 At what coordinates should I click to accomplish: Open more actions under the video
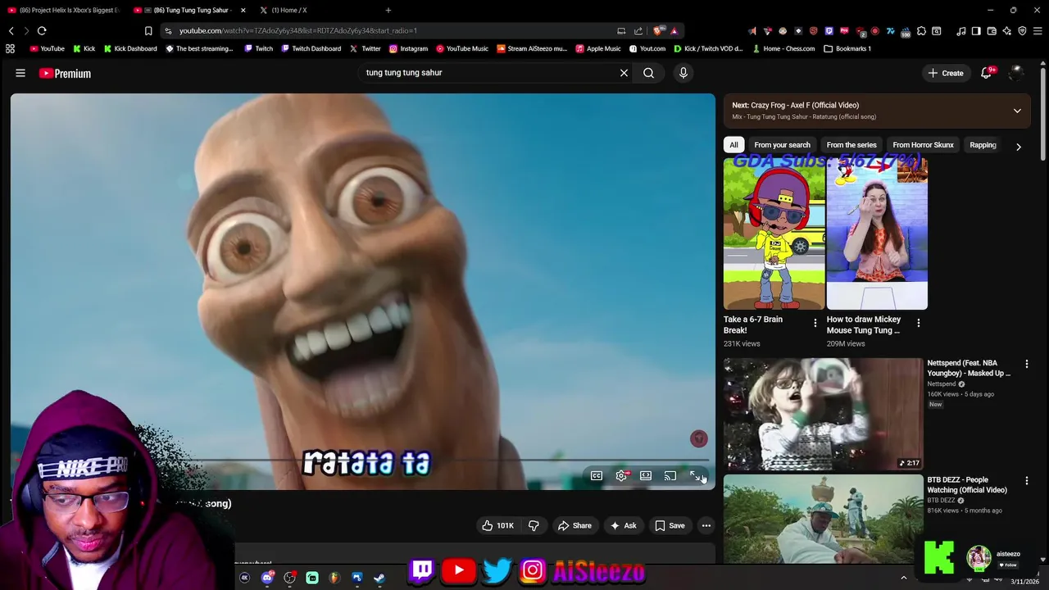[706, 525]
